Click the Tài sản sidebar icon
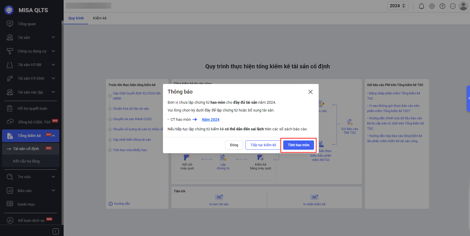The height and width of the screenshot is (236, 470). [10, 37]
